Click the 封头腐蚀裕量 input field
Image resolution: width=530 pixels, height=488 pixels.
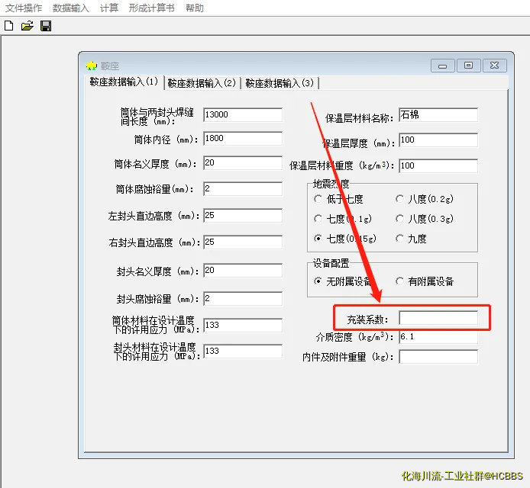pos(243,299)
